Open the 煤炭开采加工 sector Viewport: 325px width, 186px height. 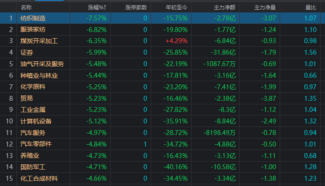39,41
